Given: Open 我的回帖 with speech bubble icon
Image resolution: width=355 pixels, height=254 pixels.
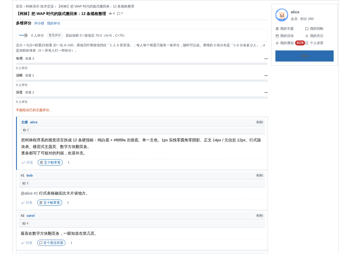Looking at the screenshot, I should [x=314, y=29].
